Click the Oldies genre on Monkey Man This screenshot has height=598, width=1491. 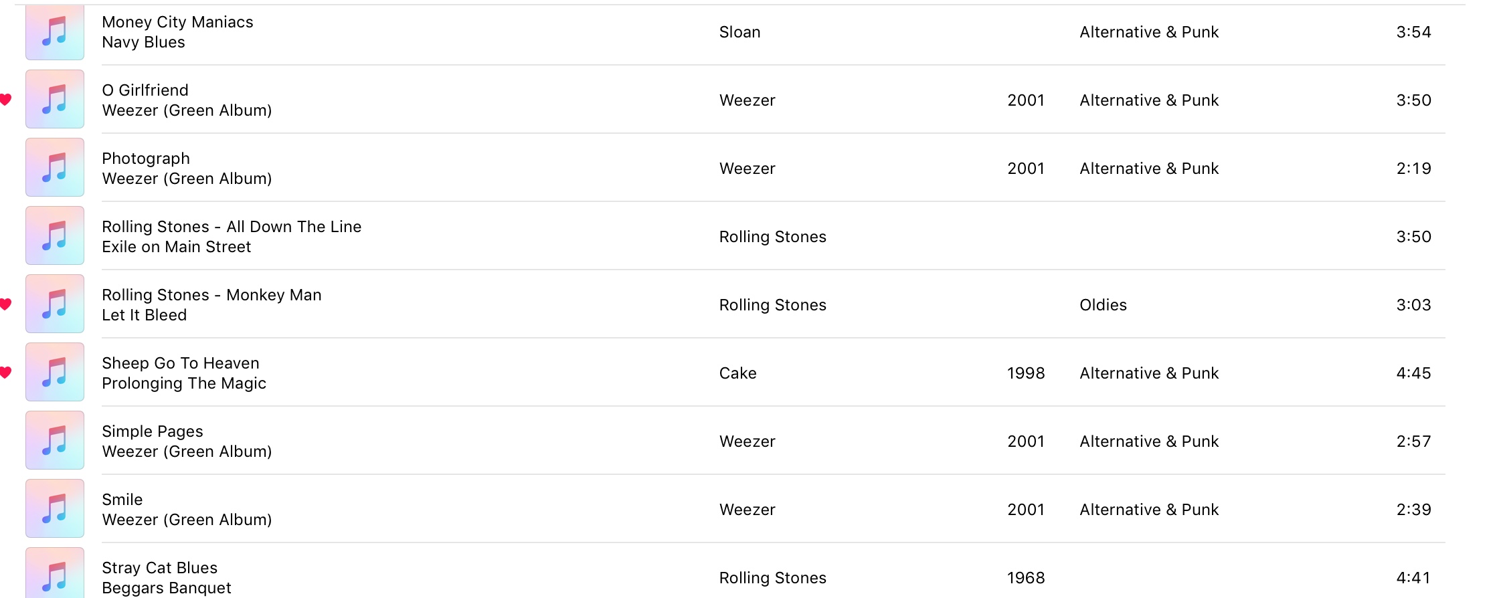pyautogui.click(x=1103, y=305)
